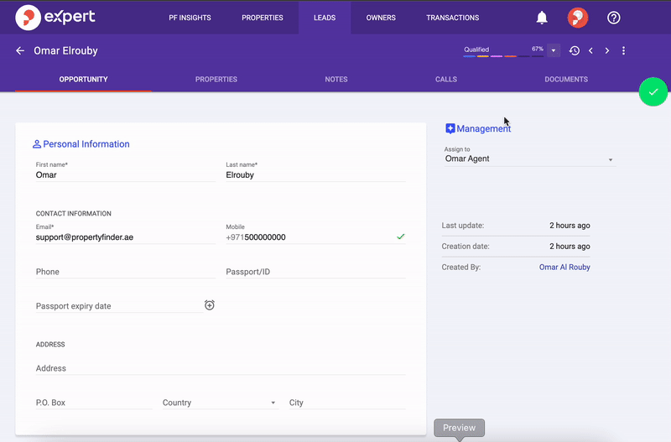Click the CONTACT INFORMATION label
Image resolution: width=671 pixels, height=442 pixels.
(x=74, y=214)
